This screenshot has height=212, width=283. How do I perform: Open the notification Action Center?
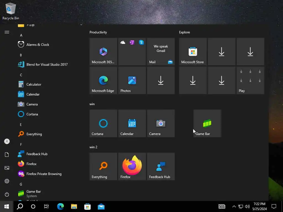tap(274, 206)
